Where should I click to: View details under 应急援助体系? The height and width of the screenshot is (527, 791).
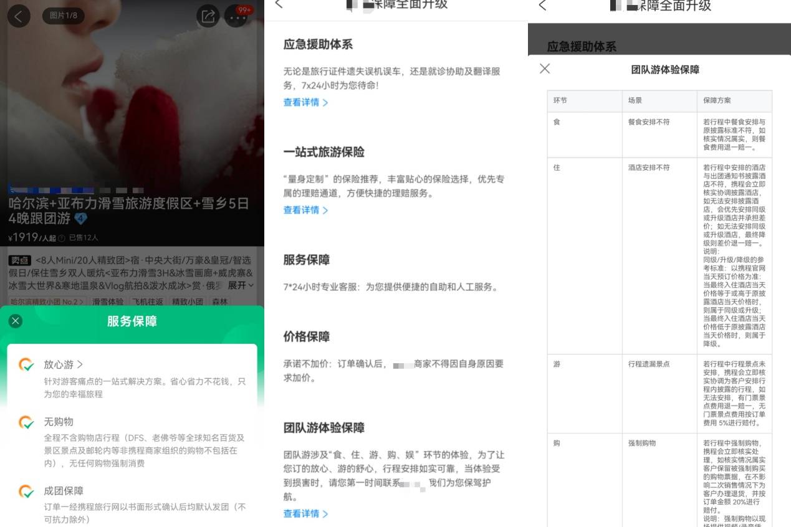[x=305, y=102]
